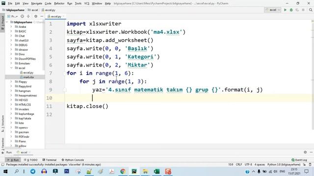Open the Event Log
Image resolution: width=314 pixels, height=176 pixels.
pyautogui.click(x=299, y=160)
